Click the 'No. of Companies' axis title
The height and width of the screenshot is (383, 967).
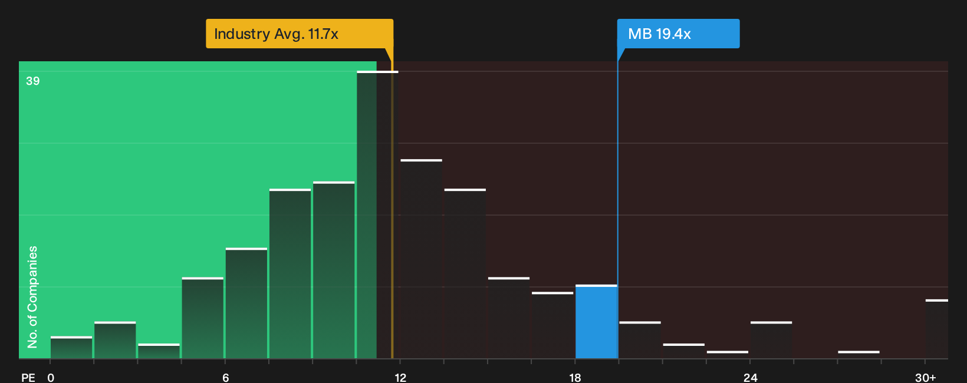(32, 297)
